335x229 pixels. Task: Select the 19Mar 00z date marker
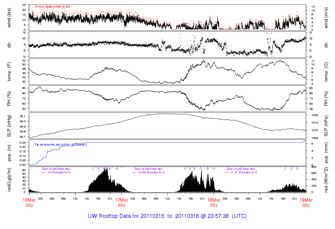tap(306, 203)
